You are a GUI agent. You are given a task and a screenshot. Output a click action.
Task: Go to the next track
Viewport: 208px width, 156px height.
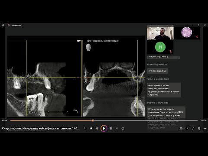pyautogui.click(x=117, y=128)
